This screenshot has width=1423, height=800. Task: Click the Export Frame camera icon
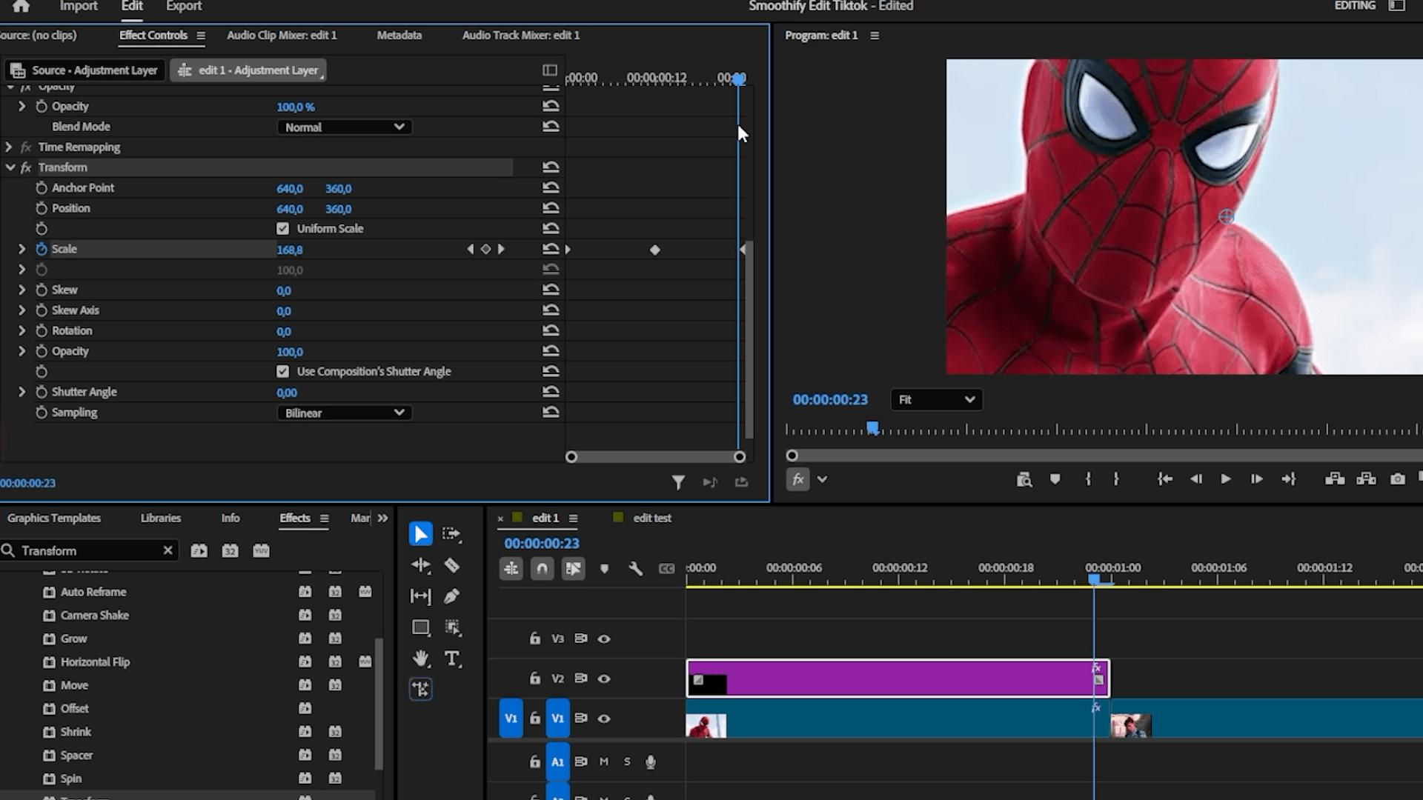[1397, 479]
